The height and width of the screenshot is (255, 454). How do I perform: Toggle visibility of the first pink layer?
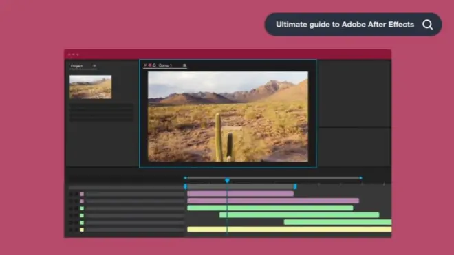pos(71,194)
